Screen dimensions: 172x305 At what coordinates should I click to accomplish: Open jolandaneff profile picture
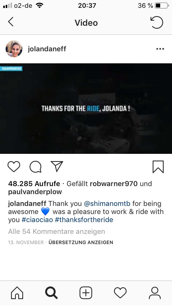(14, 49)
